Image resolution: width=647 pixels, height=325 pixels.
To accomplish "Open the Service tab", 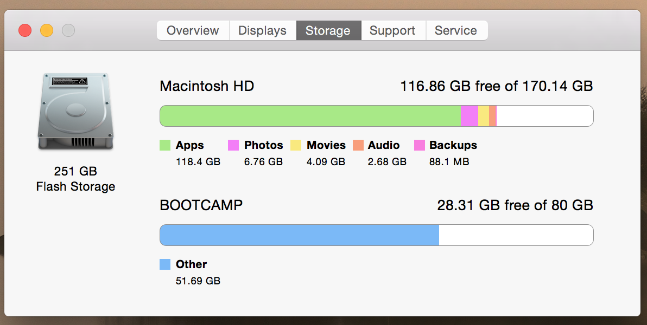I will tap(456, 30).
